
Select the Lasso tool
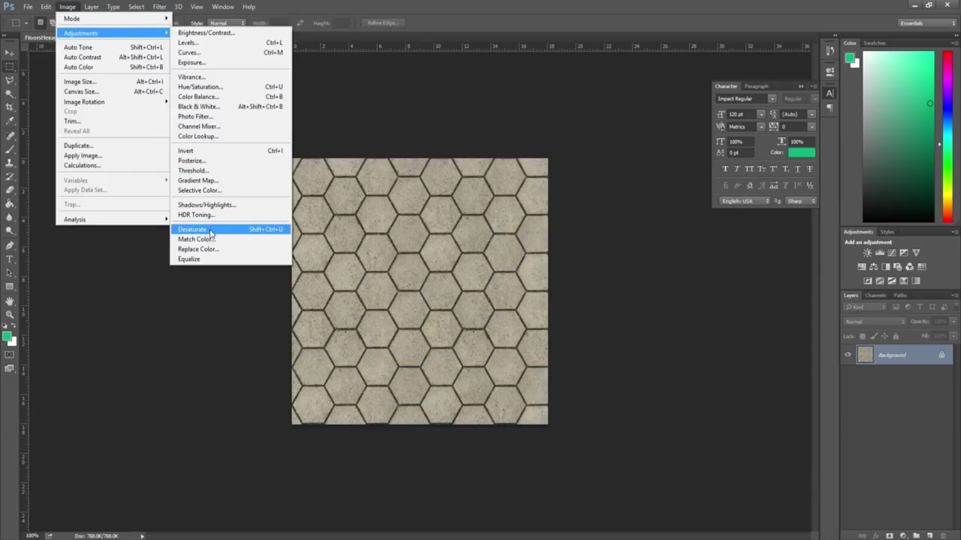coord(10,80)
